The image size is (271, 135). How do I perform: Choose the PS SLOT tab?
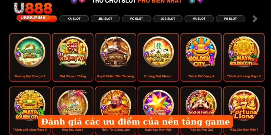tap(230, 19)
